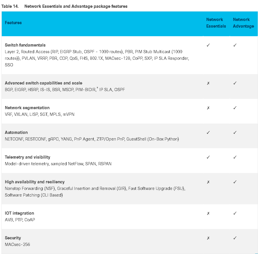Screen dimensions: 258x254
Task: Click the Essentials X mark for IOT integration
Action: [208, 213]
